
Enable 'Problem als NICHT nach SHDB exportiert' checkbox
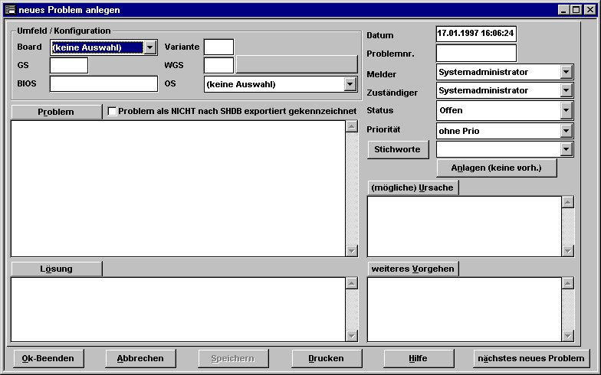(x=113, y=112)
